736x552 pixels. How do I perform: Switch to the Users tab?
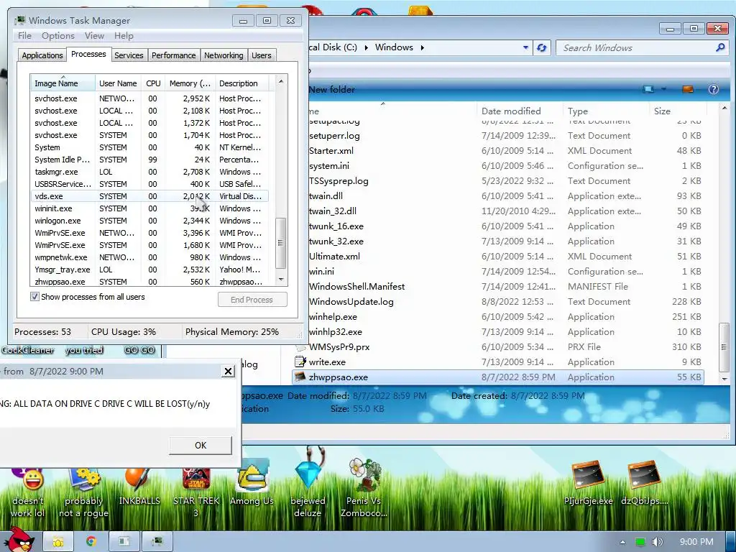pyautogui.click(x=262, y=55)
